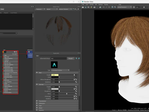Click checker map button for Anisotropy
149x112 pixels.
(76, 96)
